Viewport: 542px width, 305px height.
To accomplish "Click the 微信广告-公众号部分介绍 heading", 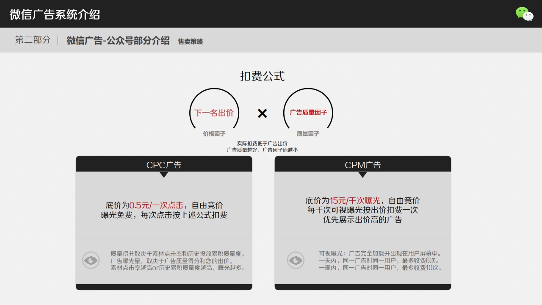I will (x=118, y=41).
